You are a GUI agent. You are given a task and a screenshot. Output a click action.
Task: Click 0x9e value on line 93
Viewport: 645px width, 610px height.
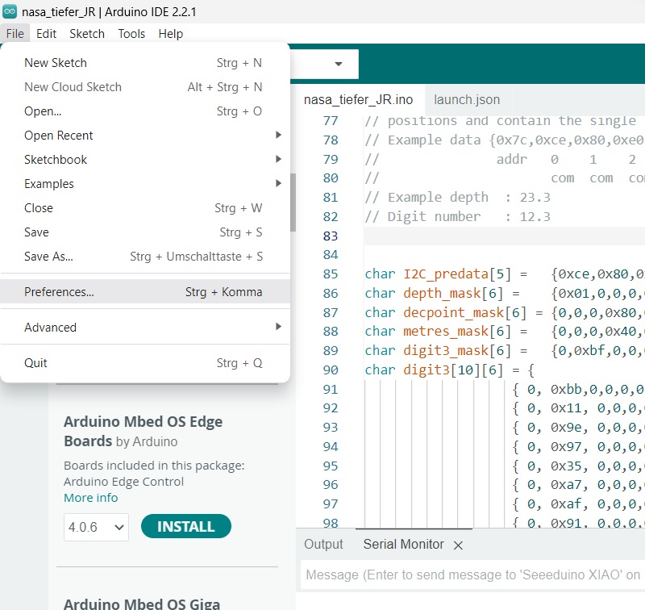click(x=567, y=428)
